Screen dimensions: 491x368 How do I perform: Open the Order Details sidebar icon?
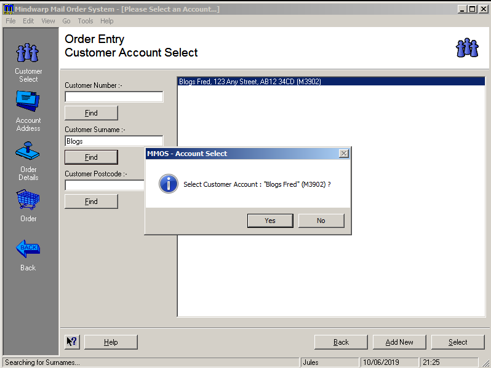click(x=28, y=151)
